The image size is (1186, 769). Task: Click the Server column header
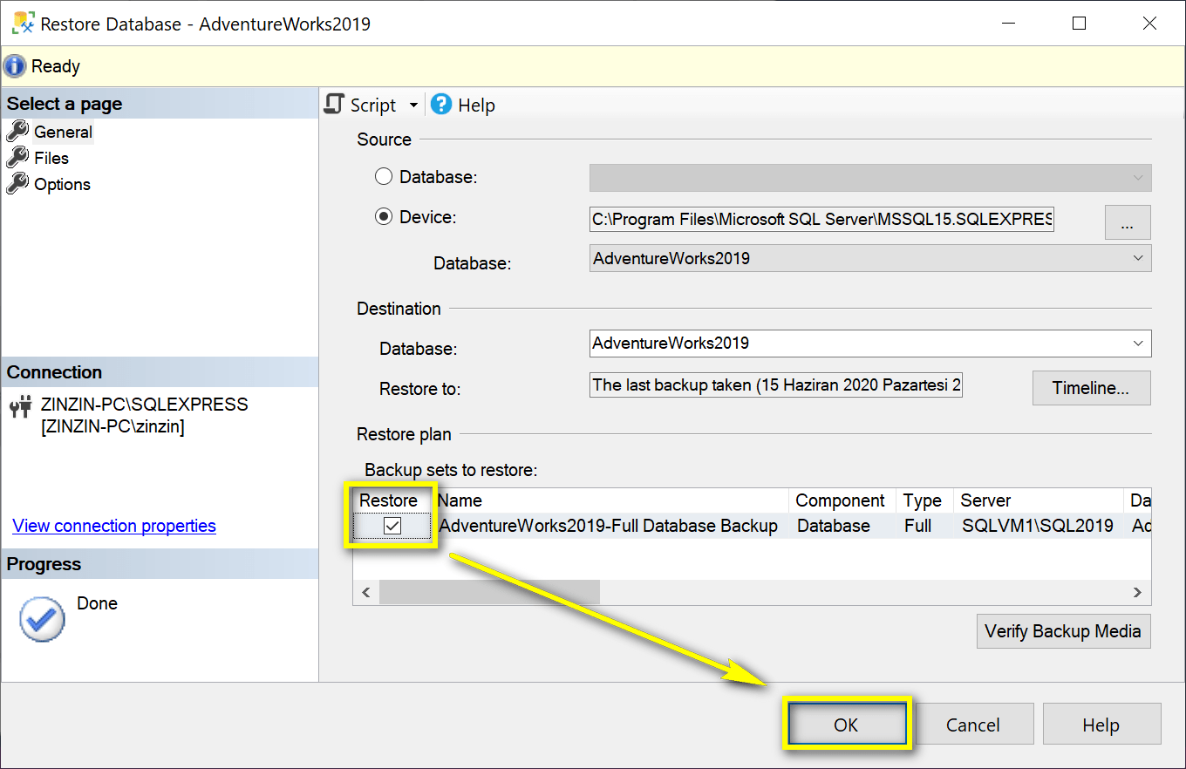coord(1038,500)
